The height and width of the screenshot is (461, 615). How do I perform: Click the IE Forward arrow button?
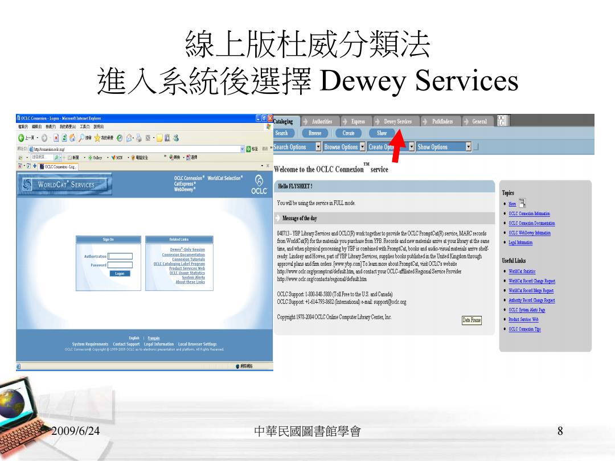44,138
